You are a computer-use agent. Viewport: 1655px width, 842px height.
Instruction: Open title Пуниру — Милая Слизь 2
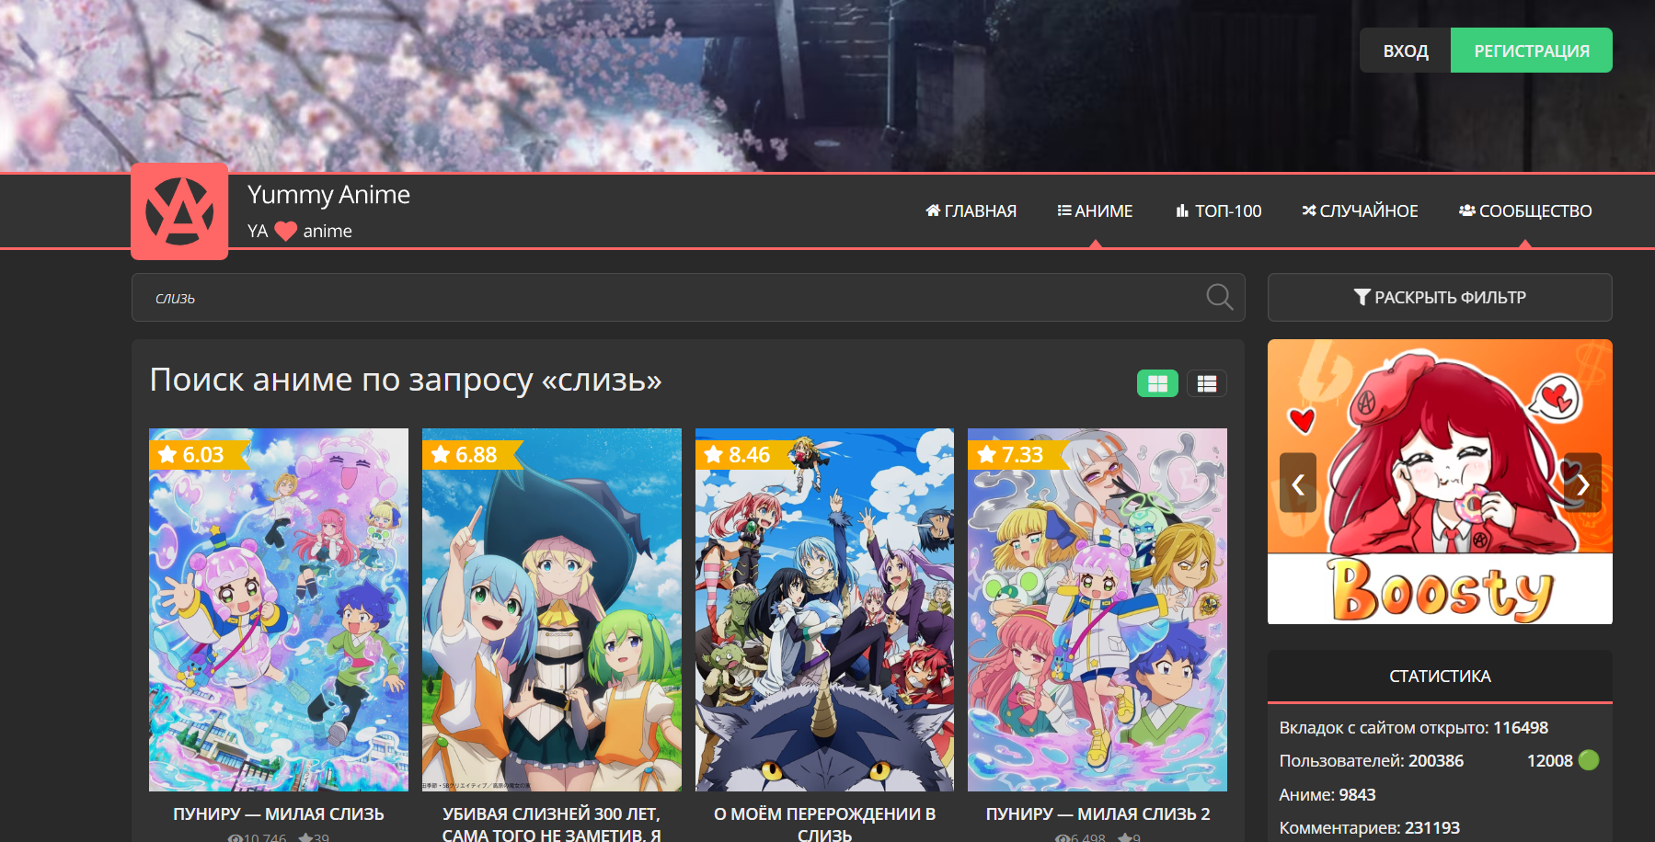pos(1098,814)
